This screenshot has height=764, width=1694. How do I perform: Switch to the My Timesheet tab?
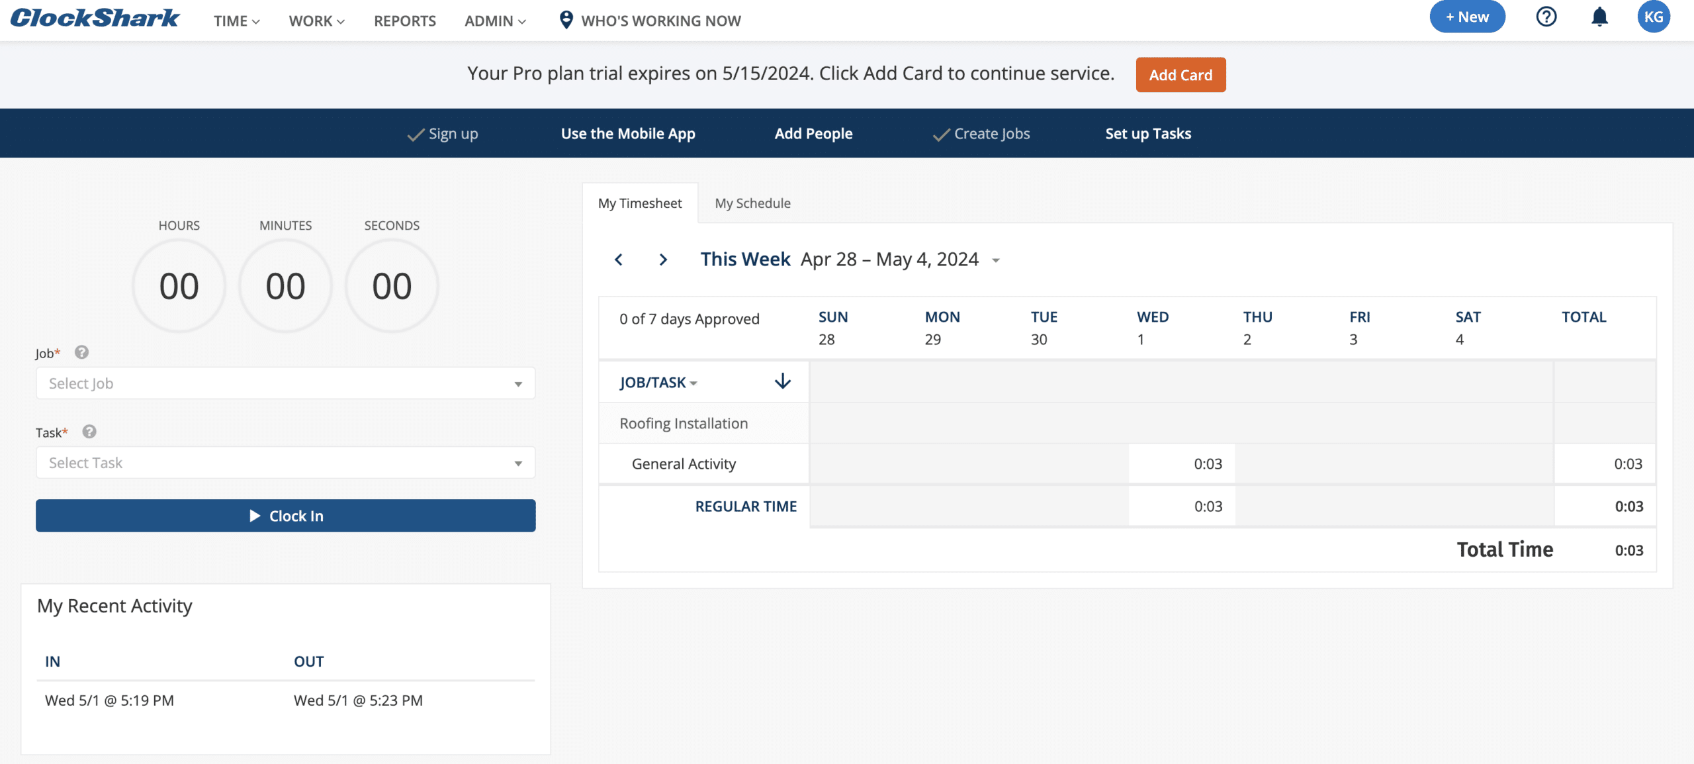coord(640,203)
